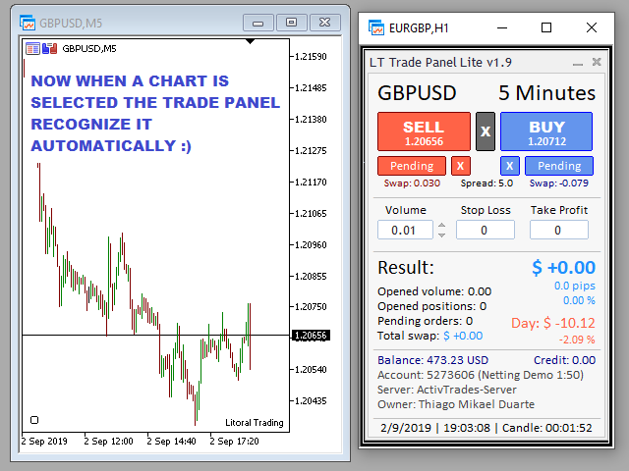This screenshot has height=471, width=629.
Task: Minimize the LT Trade Panel Lite panel
Action: [x=577, y=62]
